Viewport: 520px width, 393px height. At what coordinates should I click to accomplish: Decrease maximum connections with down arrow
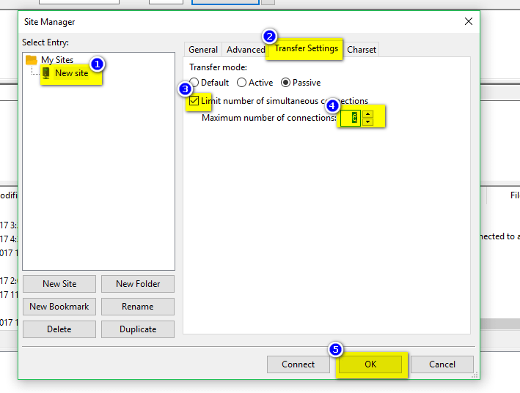coord(367,122)
